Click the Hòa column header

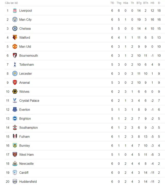point(126,3)
